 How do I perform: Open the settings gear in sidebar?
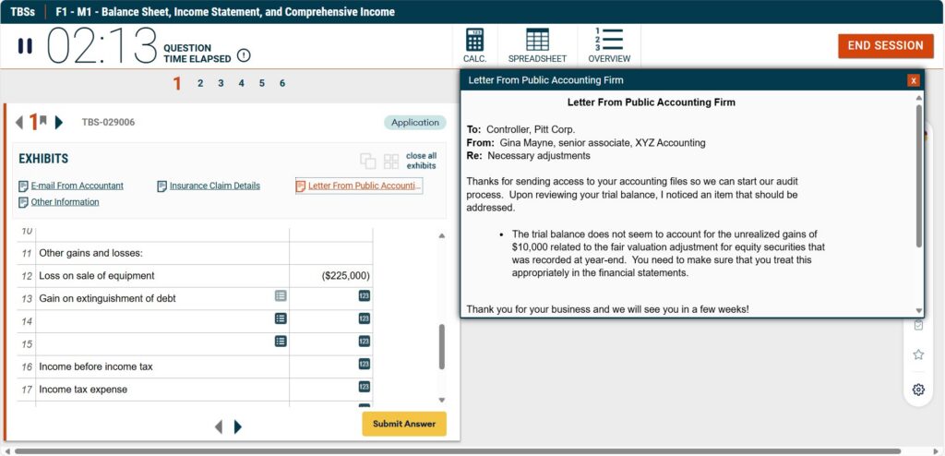[x=918, y=390]
